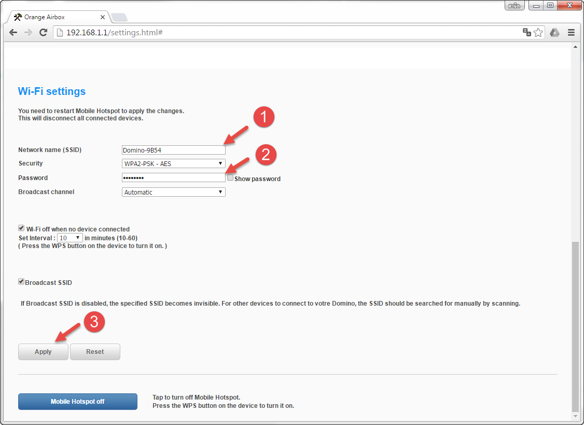Screen dimensions: 584x425
Task: Click the Mobile Hotspot off button
Action: (77, 402)
